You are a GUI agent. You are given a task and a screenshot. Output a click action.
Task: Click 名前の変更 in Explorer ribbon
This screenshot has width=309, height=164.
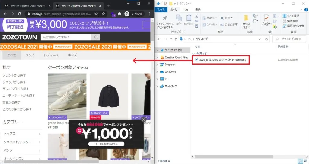click(229, 25)
